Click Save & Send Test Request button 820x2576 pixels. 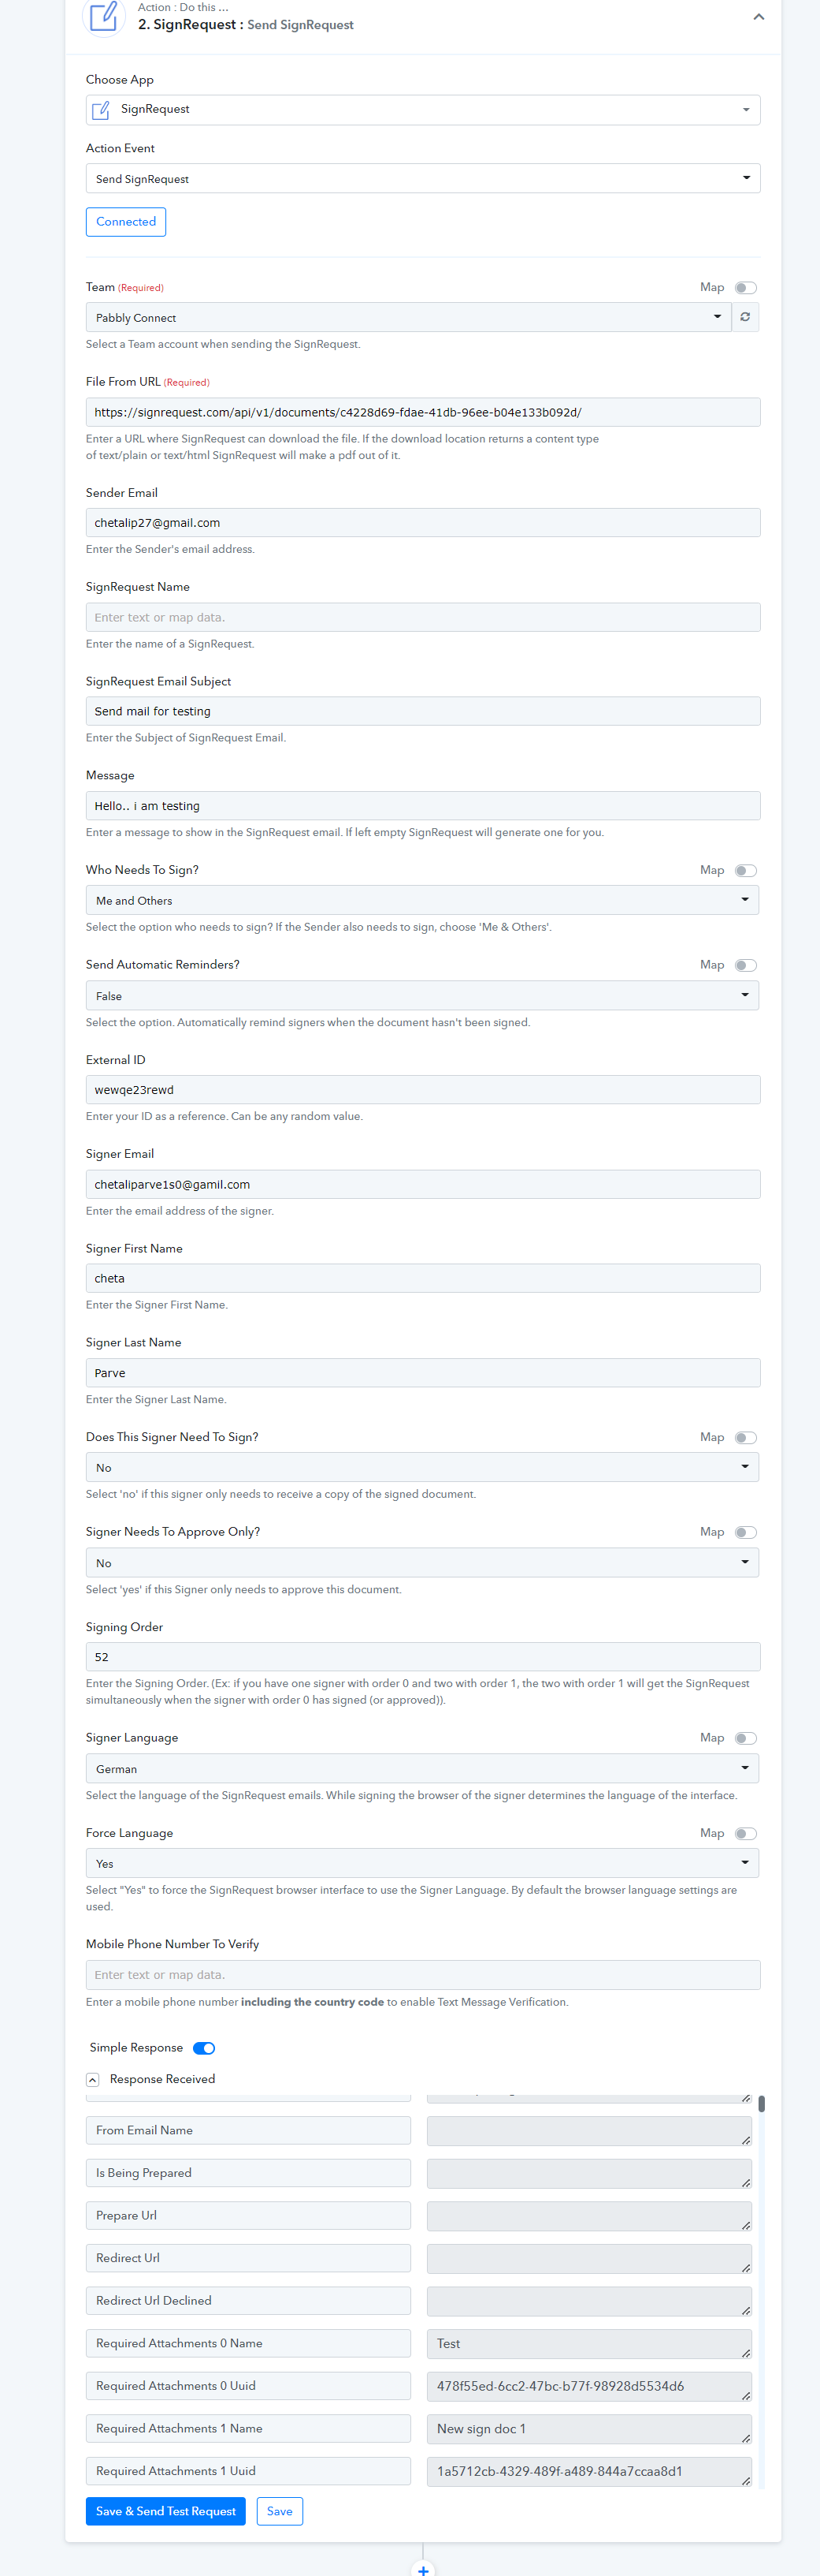tap(165, 2511)
